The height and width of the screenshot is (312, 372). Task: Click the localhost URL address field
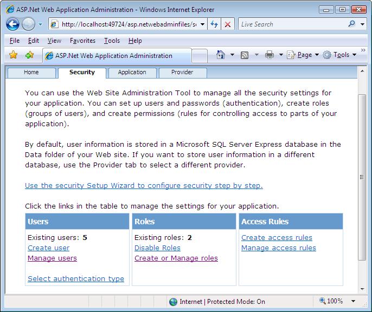[x=129, y=24]
